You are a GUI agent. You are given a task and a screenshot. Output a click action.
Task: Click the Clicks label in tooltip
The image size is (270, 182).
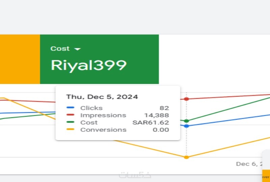coord(91,108)
